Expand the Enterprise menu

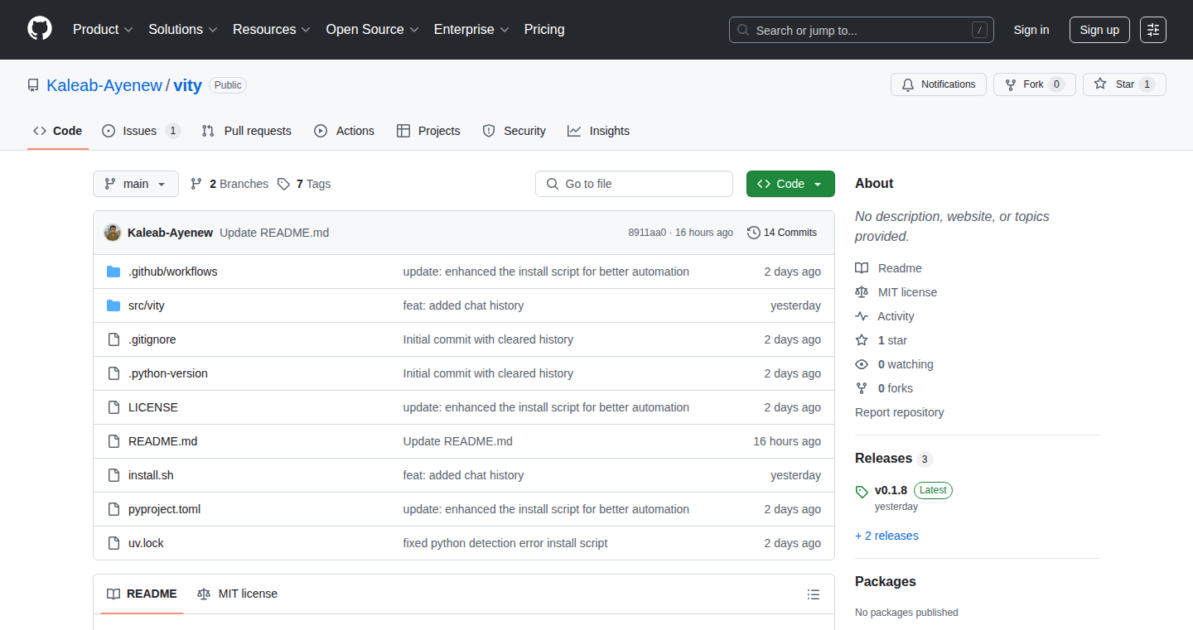(x=471, y=30)
